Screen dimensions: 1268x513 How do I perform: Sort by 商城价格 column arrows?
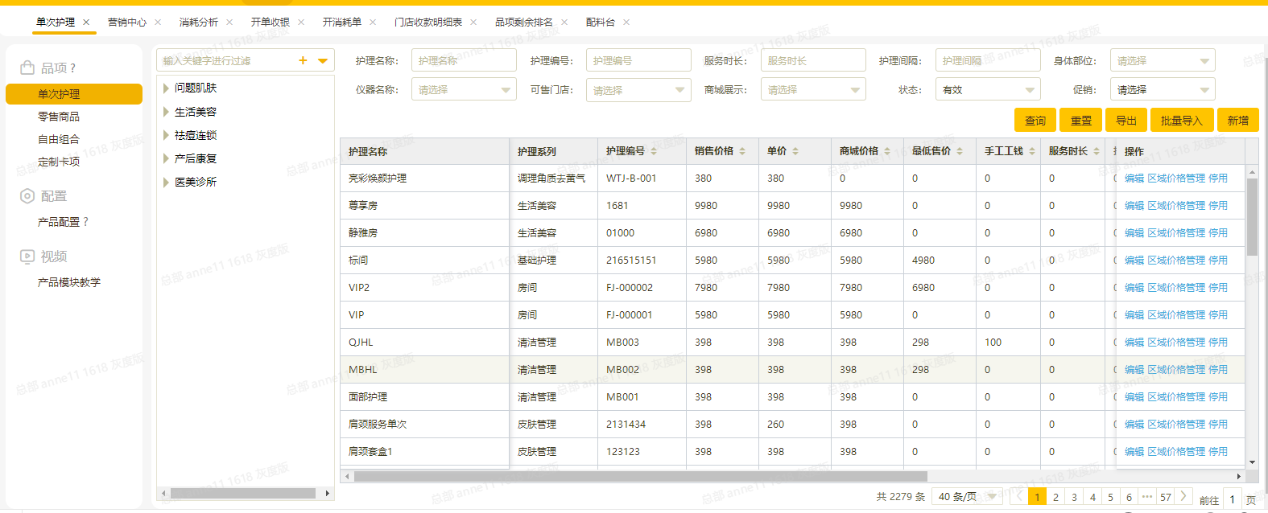tap(887, 151)
